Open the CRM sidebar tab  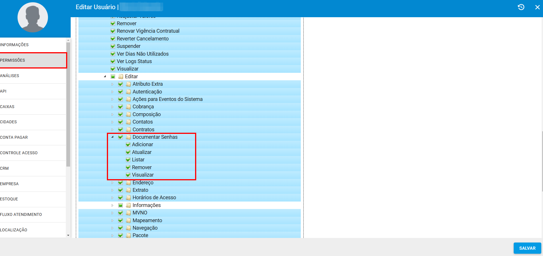coord(33,168)
